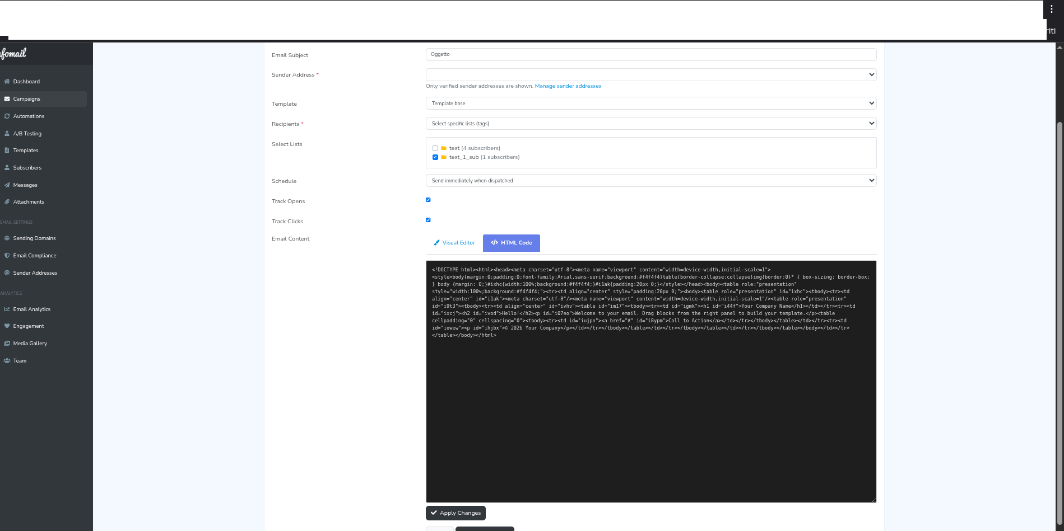Open Email Analytics
The width and height of the screenshot is (1064, 531).
click(x=32, y=309)
